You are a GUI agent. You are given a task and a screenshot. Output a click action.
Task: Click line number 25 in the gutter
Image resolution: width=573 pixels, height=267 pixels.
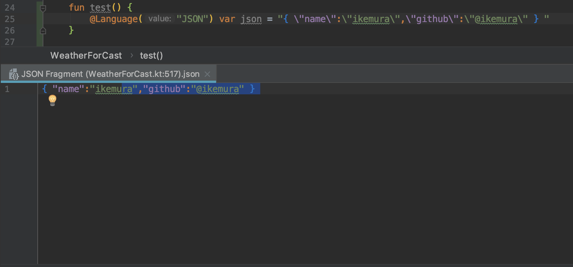point(10,19)
